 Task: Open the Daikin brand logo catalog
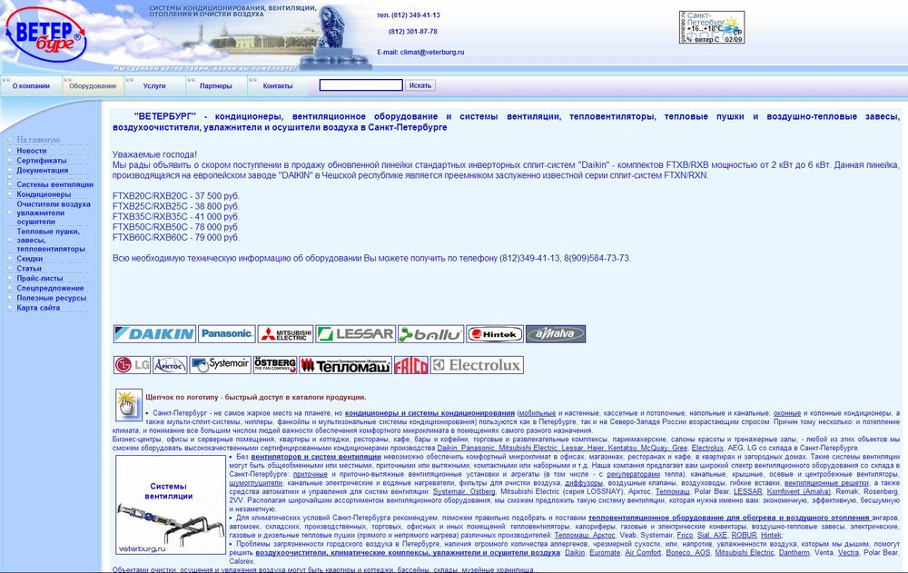point(154,334)
